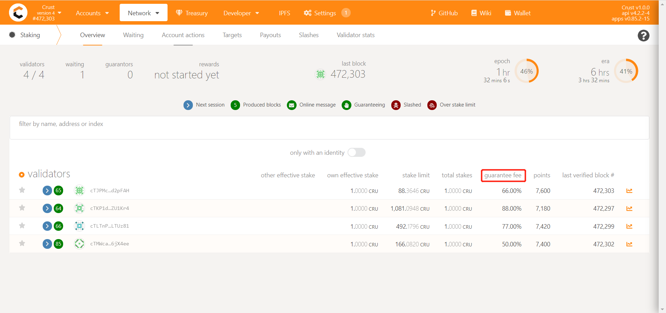Click identicon of cTJPMc...d2pFAH
The width and height of the screenshot is (666, 313).
[x=79, y=190]
